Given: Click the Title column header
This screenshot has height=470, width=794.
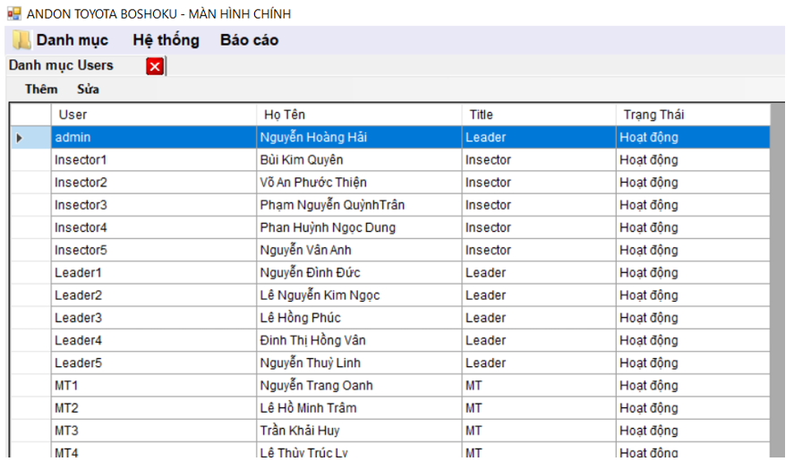Looking at the screenshot, I should 537,115.
